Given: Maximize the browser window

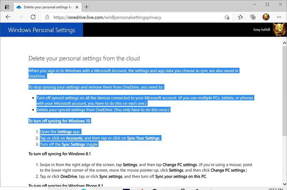Looking at the screenshot, I should pos(267,5).
